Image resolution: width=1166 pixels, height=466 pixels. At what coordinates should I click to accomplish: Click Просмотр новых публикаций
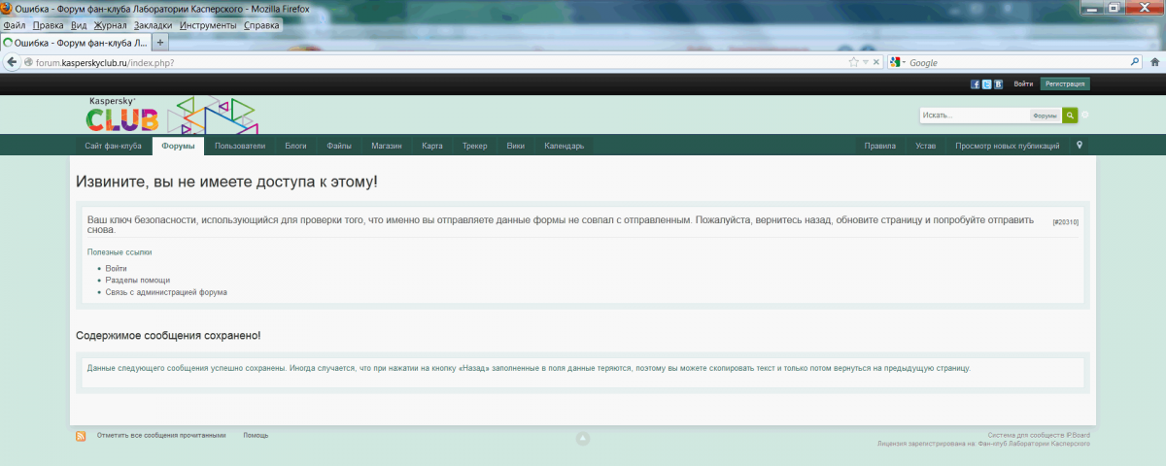click(1008, 146)
